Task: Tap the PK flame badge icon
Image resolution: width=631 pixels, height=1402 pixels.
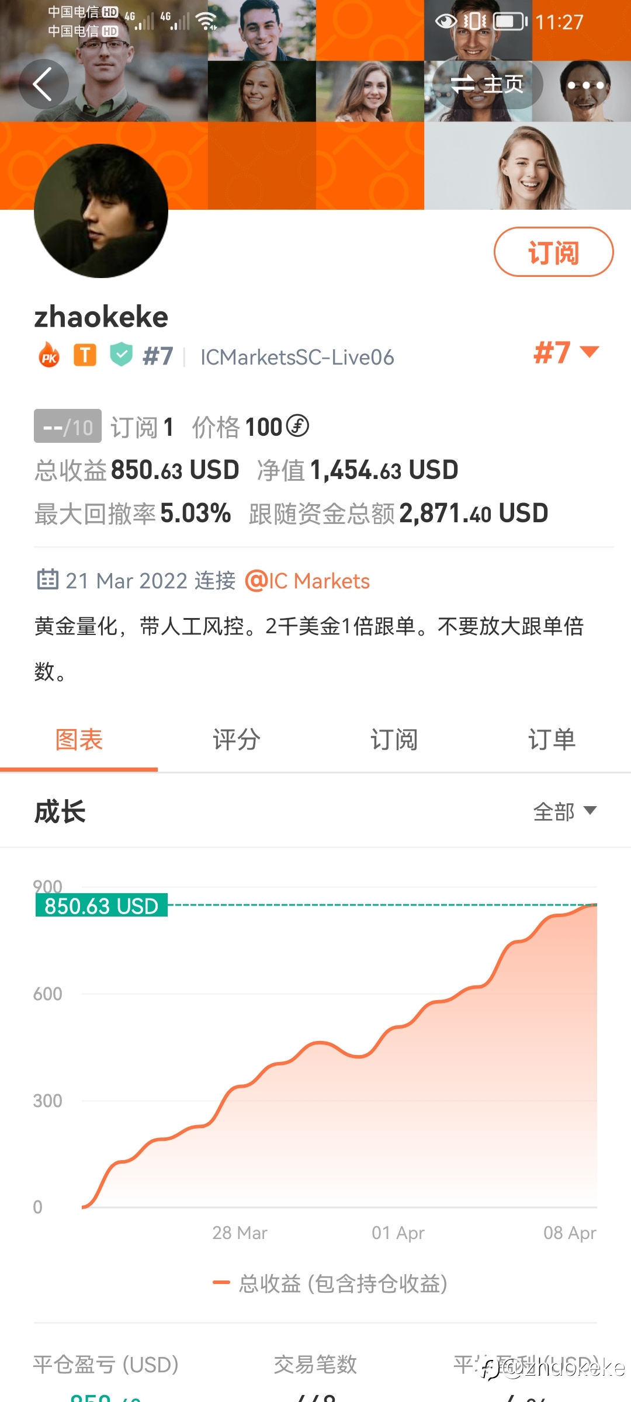Action: 49,355
